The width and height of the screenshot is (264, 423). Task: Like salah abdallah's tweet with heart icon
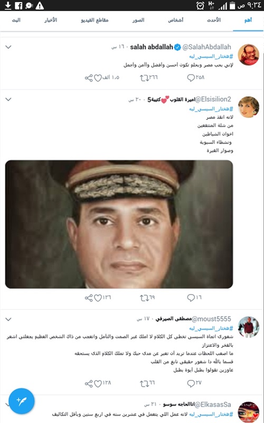[x=98, y=78]
